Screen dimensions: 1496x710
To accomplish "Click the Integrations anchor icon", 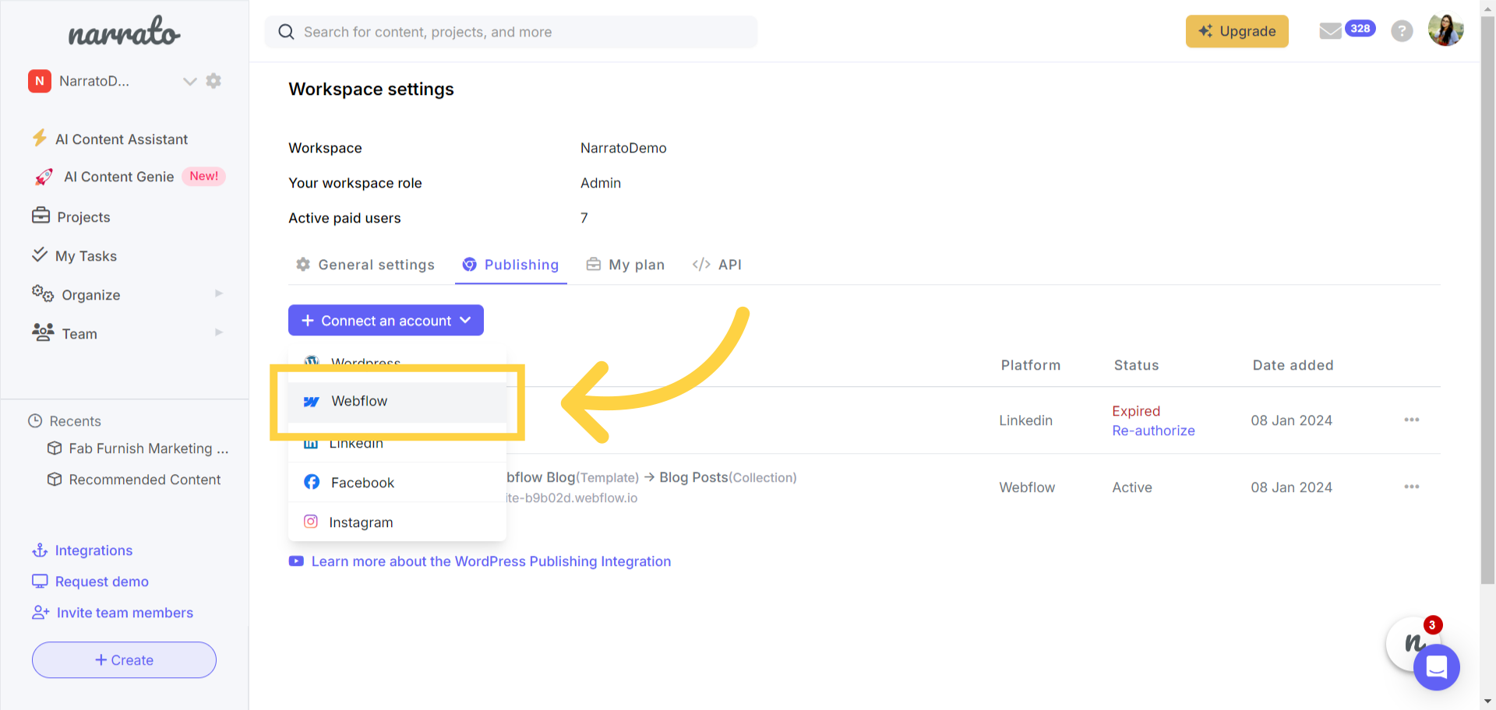I will pos(40,550).
